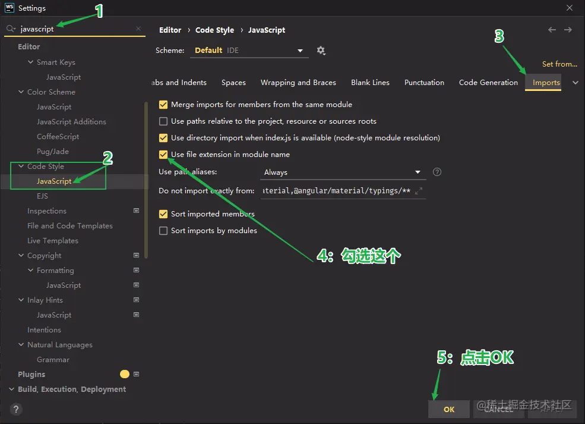Collapse the Smart Keys tree node
Screen dimensions: 585x424
tap(31, 62)
